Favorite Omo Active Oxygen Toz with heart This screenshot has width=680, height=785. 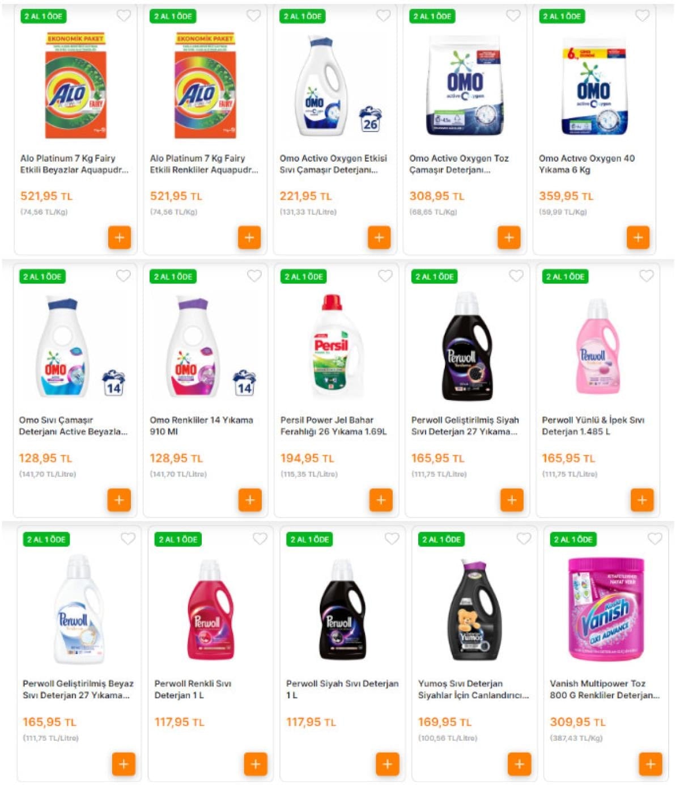pos(513,16)
